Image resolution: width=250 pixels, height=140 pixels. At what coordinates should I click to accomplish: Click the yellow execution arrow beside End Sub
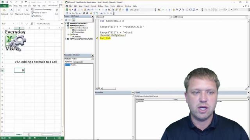[97, 38]
